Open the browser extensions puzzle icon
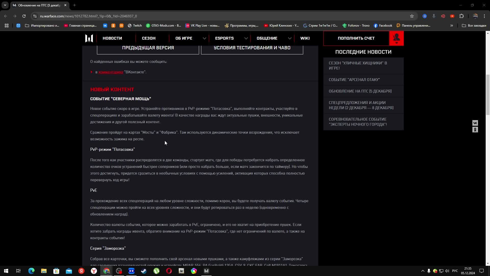Screen dimensions: 490x276 click(x=461, y=16)
